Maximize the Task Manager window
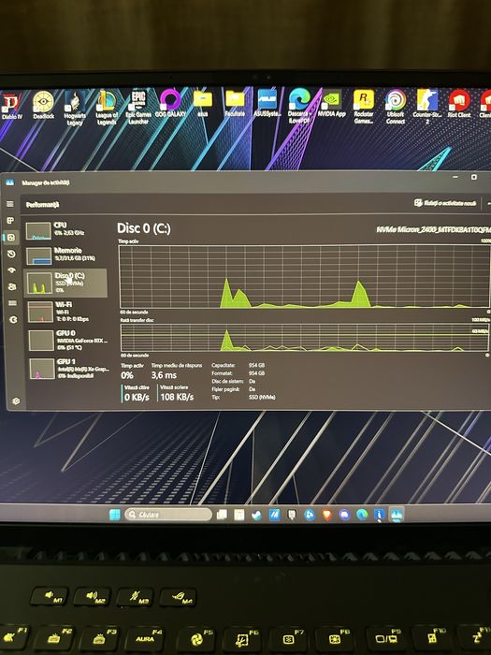 pos(474,177)
